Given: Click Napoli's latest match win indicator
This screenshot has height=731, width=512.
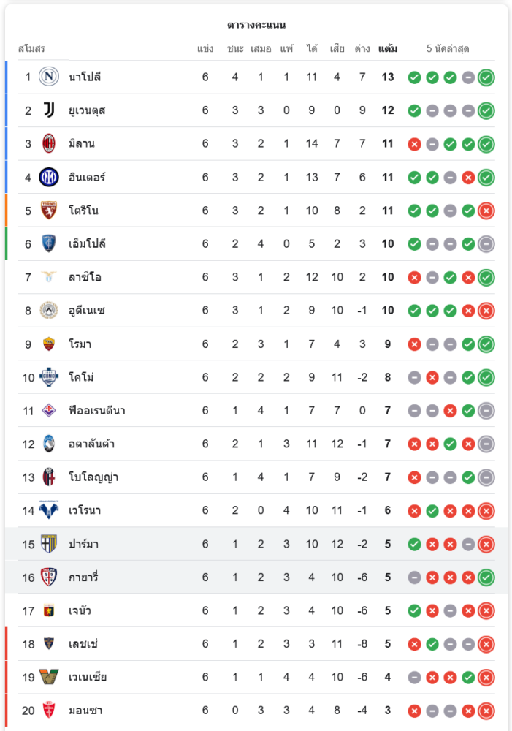Looking at the screenshot, I should [486, 77].
